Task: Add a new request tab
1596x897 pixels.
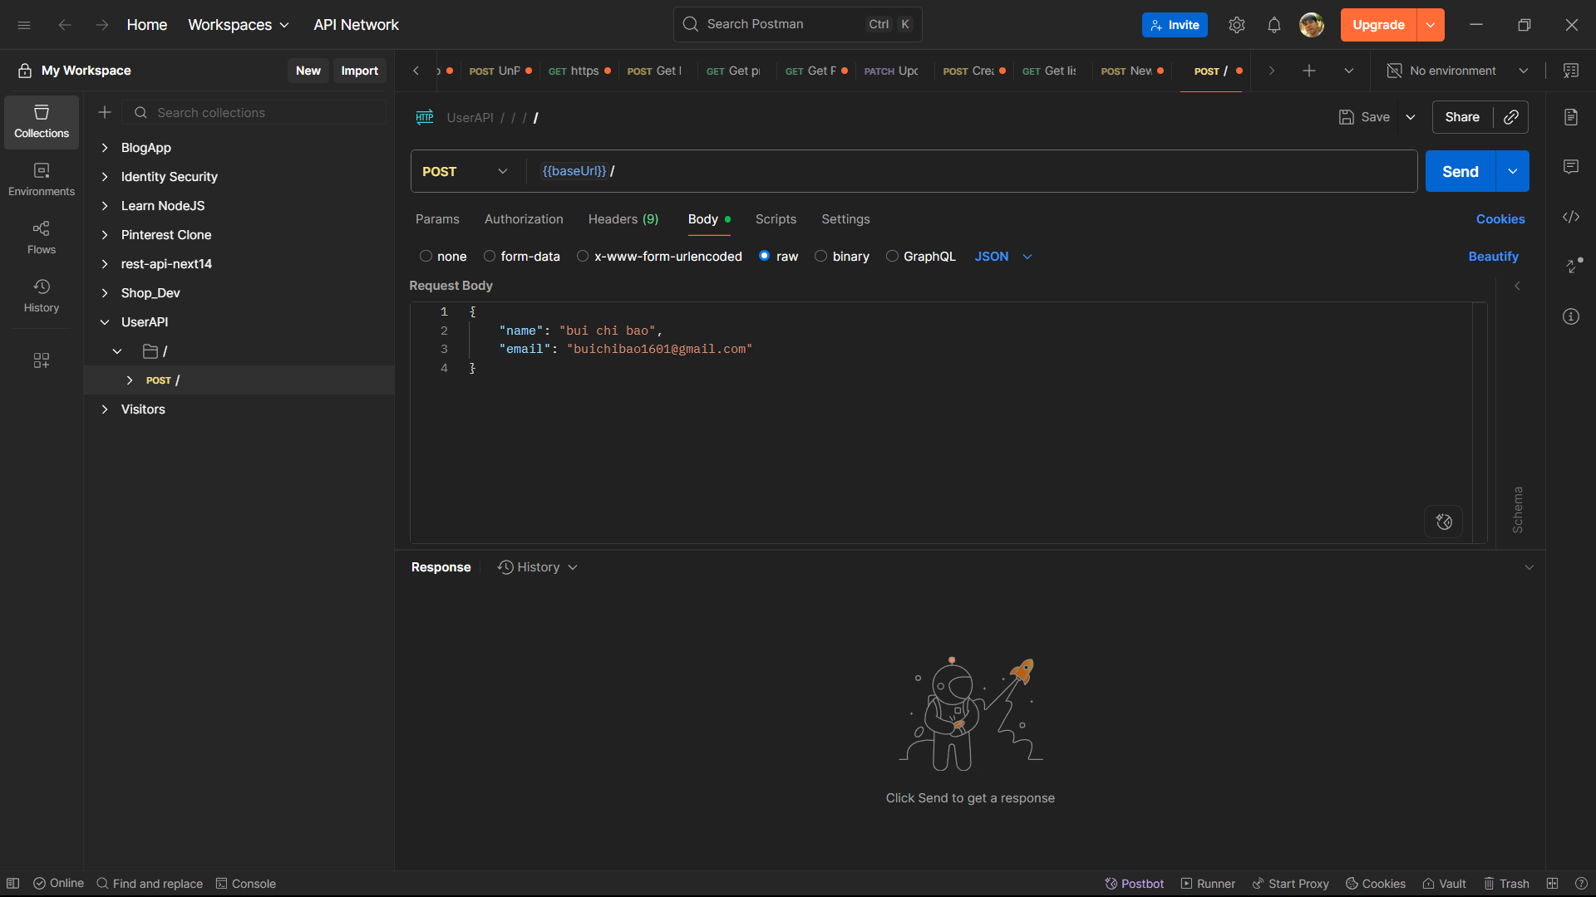Action: (x=1309, y=71)
